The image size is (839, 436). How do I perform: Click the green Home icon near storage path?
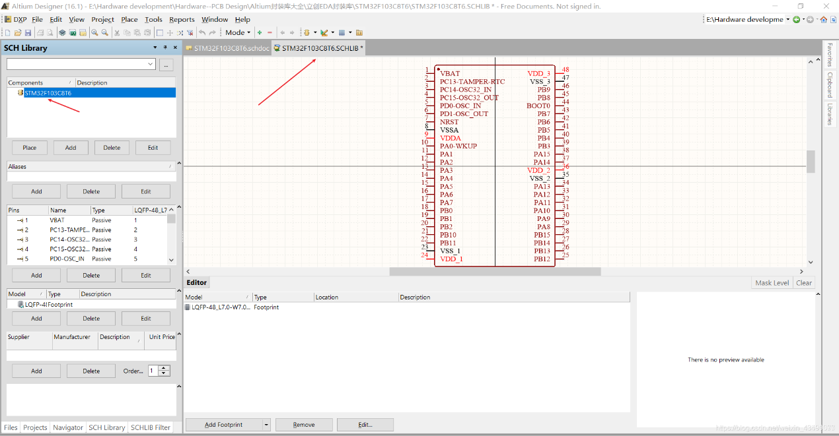tap(824, 19)
